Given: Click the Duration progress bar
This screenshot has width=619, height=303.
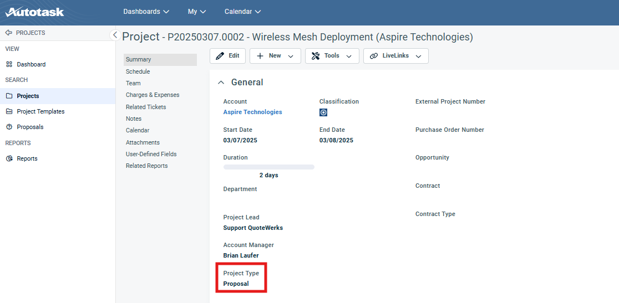Looking at the screenshot, I should (268, 167).
